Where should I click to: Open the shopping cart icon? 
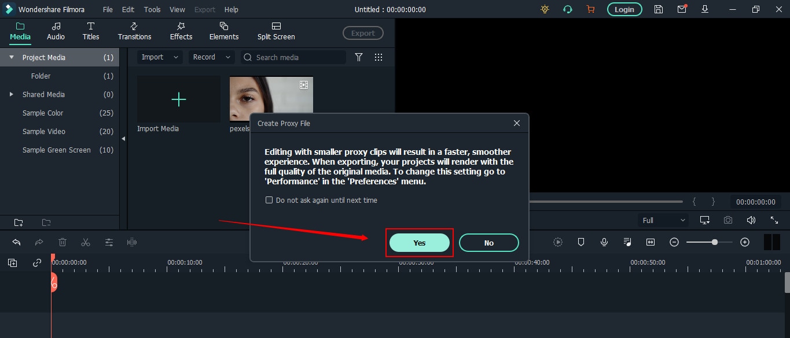590,9
